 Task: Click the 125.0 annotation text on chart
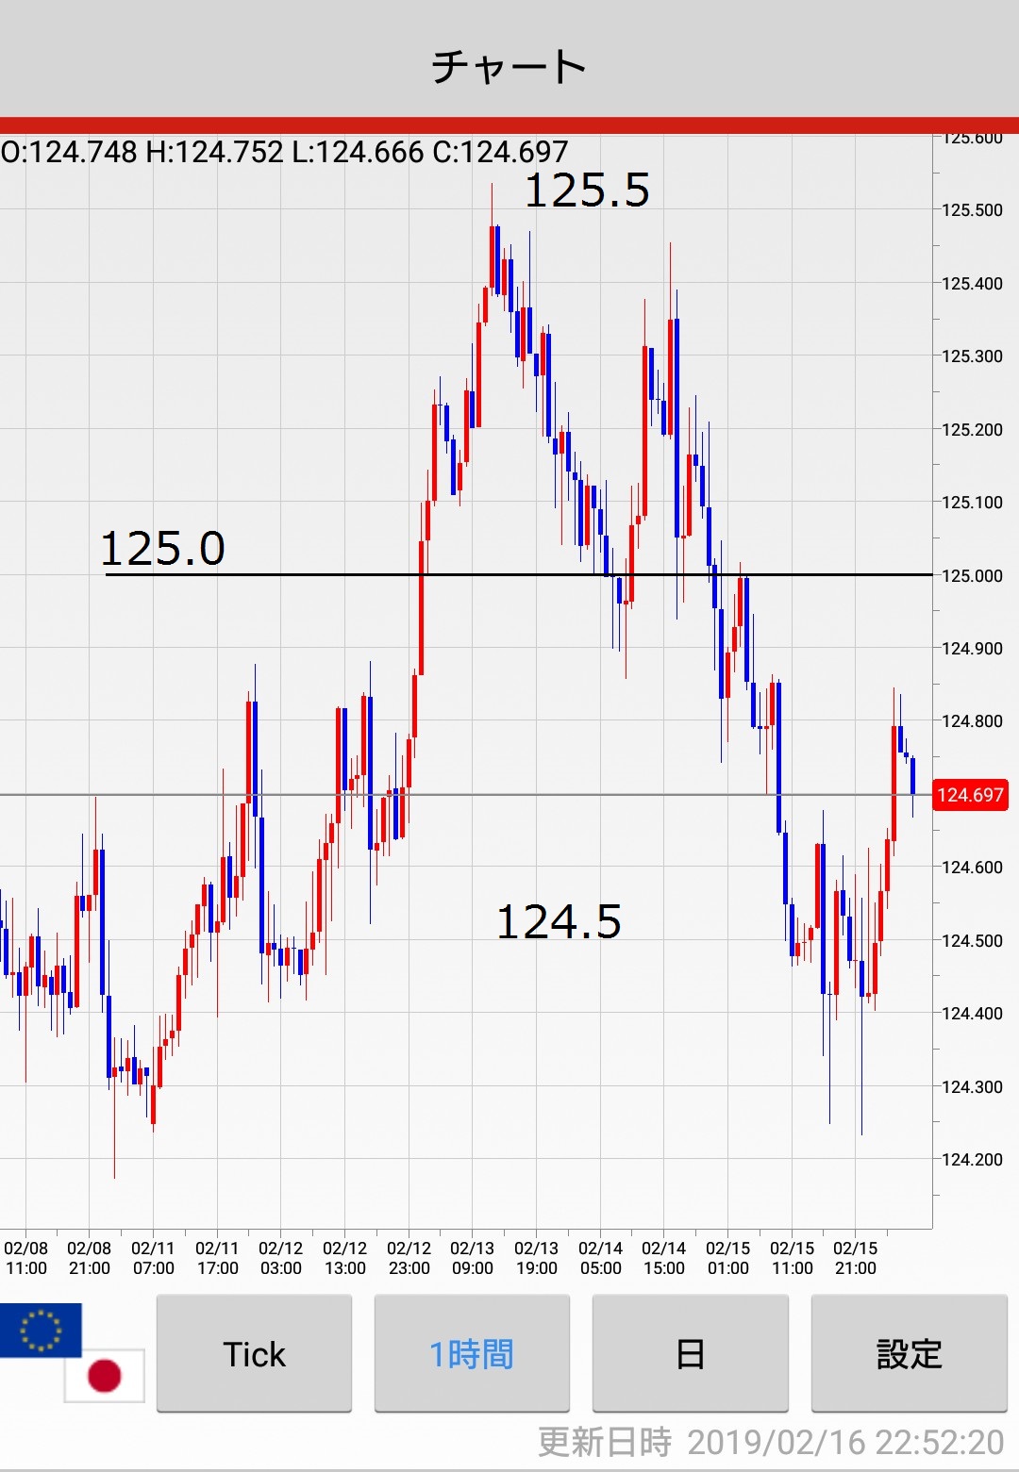[162, 548]
